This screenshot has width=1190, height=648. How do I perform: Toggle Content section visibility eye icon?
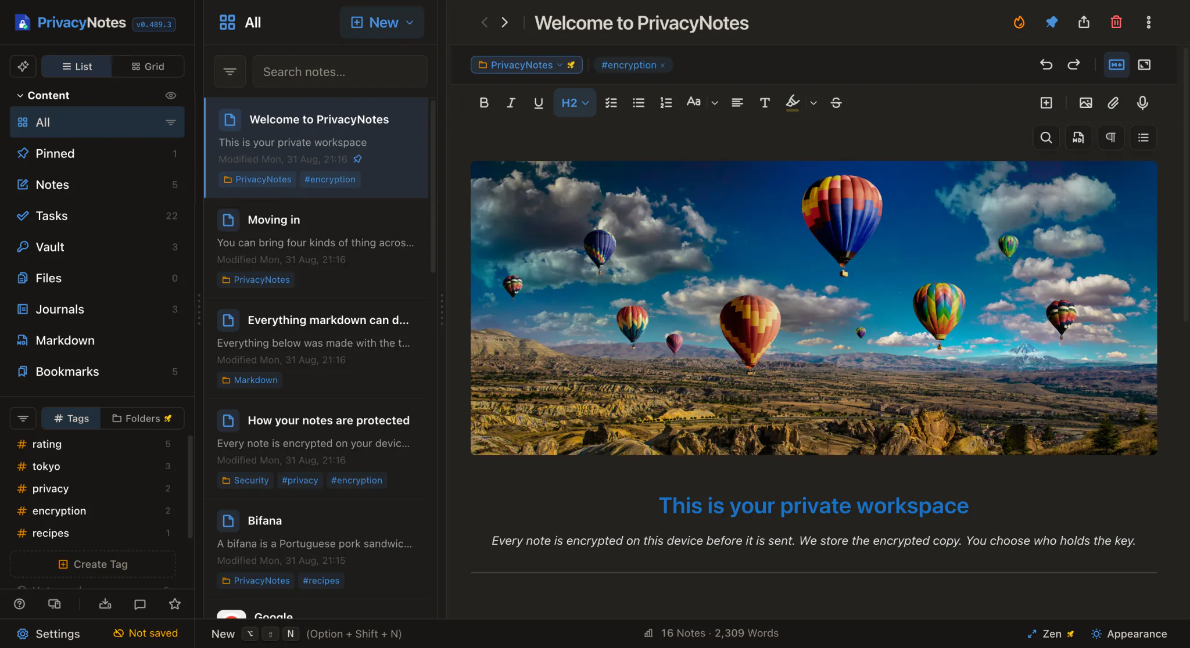171,95
